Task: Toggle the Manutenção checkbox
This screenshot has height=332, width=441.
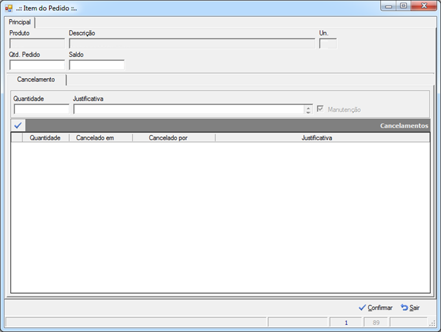Action: [x=320, y=109]
